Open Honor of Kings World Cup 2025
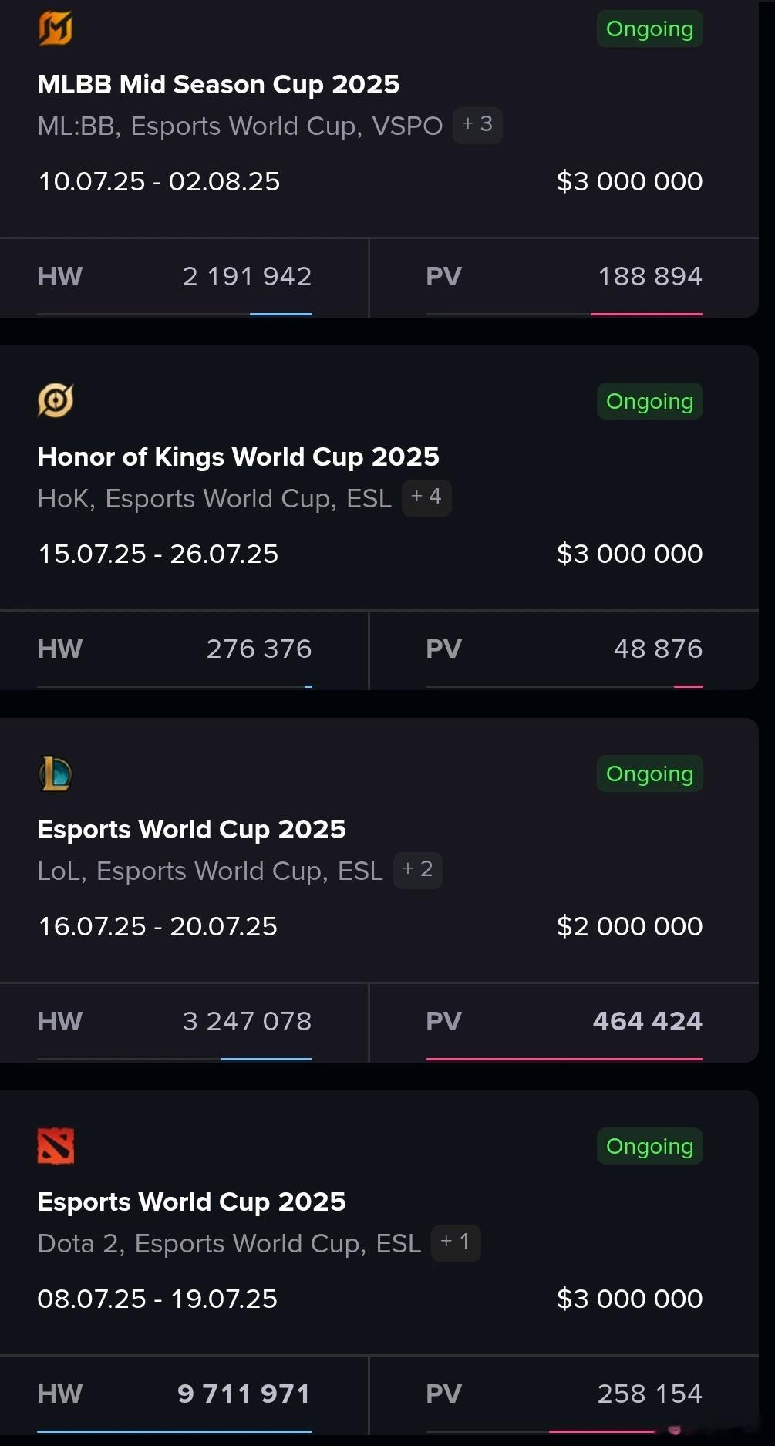The width and height of the screenshot is (775, 1446). pyautogui.click(x=238, y=457)
